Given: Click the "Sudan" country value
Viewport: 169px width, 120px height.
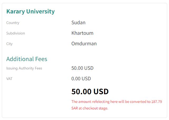Looking at the screenshot, I should [78, 23].
